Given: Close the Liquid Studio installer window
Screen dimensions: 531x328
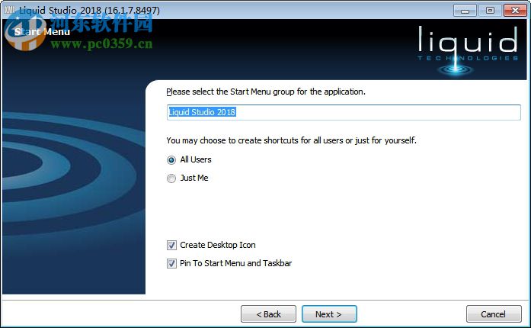Looking at the screenshot, I should [x=515, y=11].
